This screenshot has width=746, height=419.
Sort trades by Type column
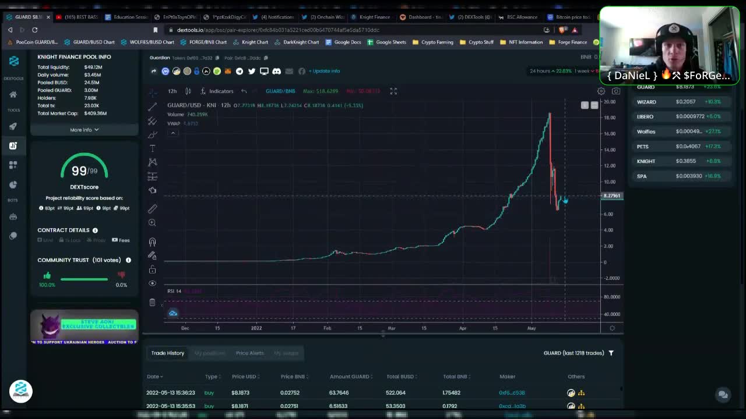click(213, 377)
